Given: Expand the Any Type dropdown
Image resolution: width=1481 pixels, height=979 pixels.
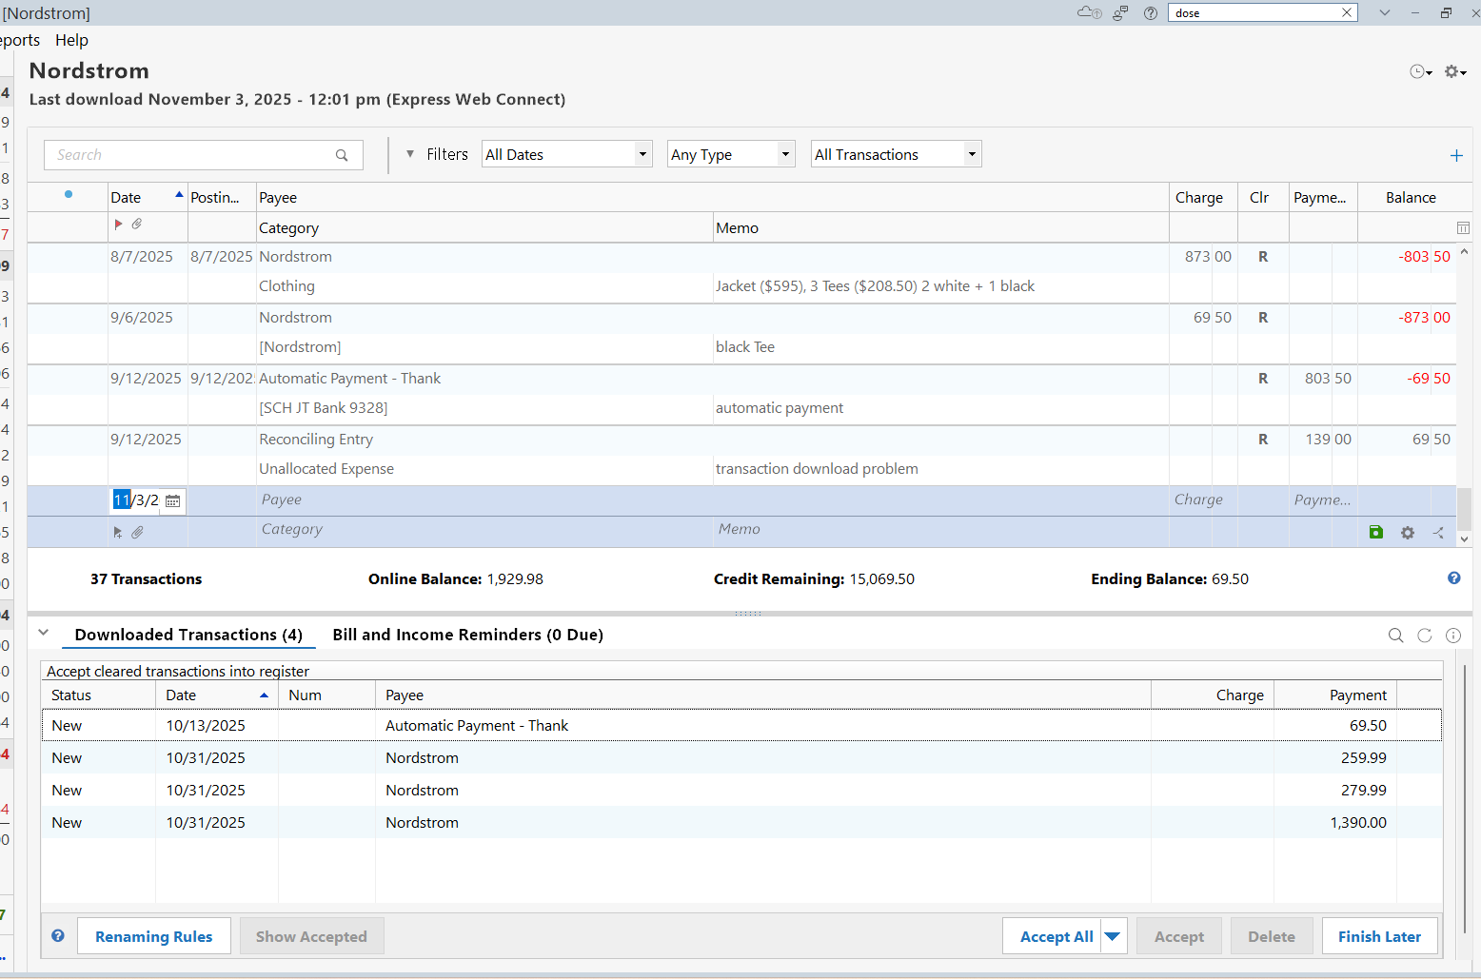Looking at the screenshot, I should (x=730, y=155).
